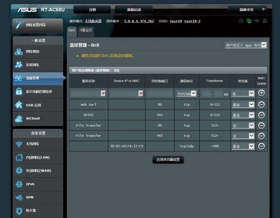Add new QoS rule plus icon
This screenshot has width=280, height=218.
point(262,93)
